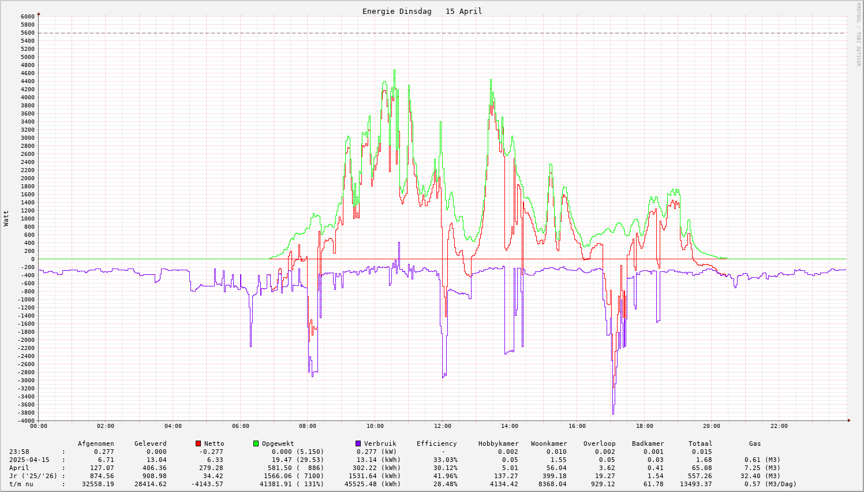Click the 'Watt' y-axis label
The width and height of the screenshot is (864, 492).
coord(6,218)
